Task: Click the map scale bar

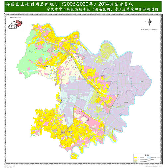Action: [x=149, y=30]
